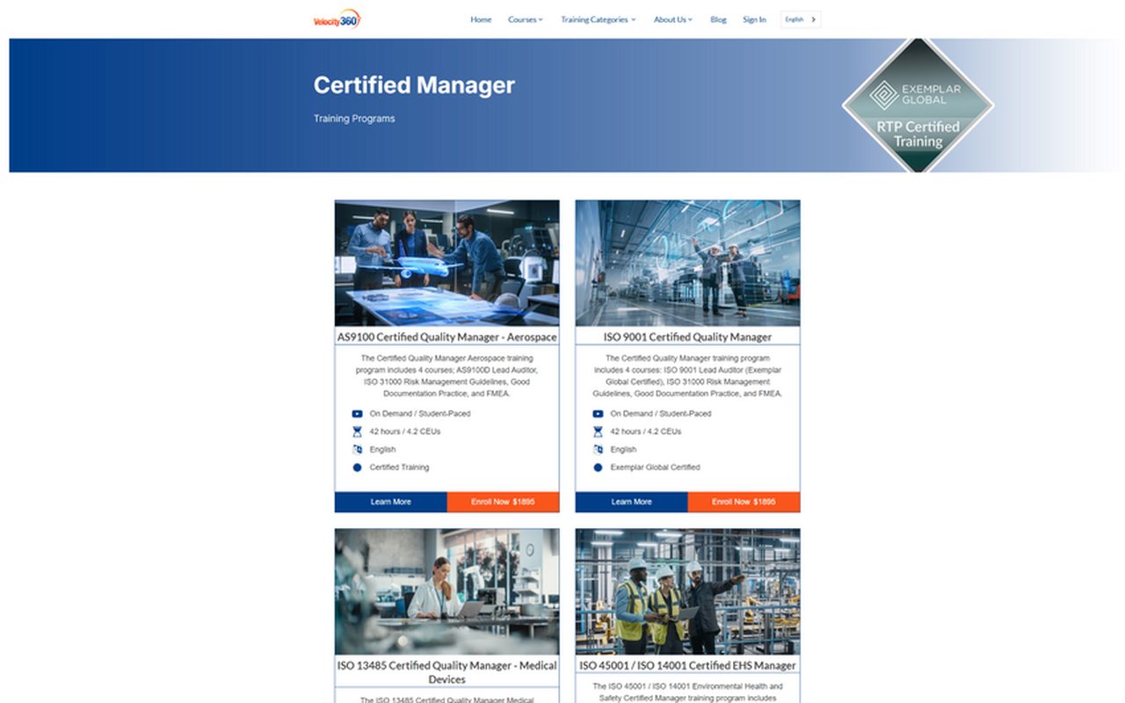1125x703 pixels.
Task: Click Learn More on AS9100 card
Action: 391,502
